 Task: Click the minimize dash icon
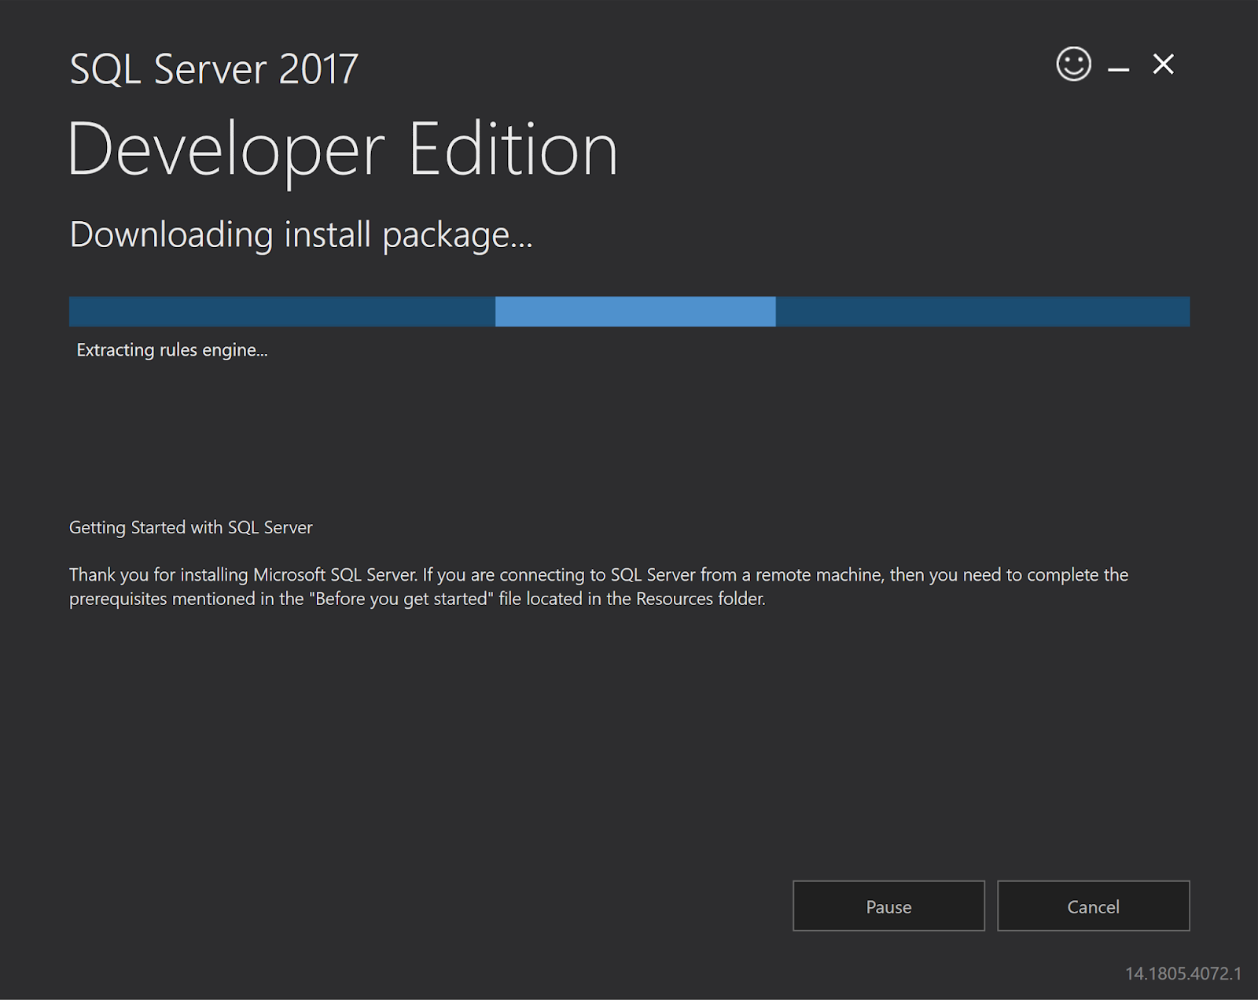pos(1117,69)
